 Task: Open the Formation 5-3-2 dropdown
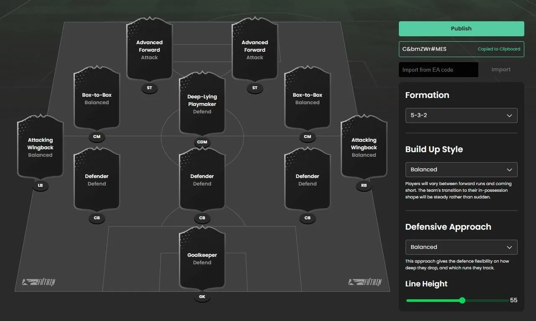coord(461,115)
